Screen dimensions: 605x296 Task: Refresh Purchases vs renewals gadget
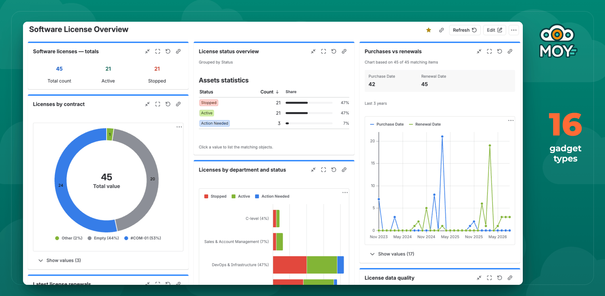pos(499,51)
